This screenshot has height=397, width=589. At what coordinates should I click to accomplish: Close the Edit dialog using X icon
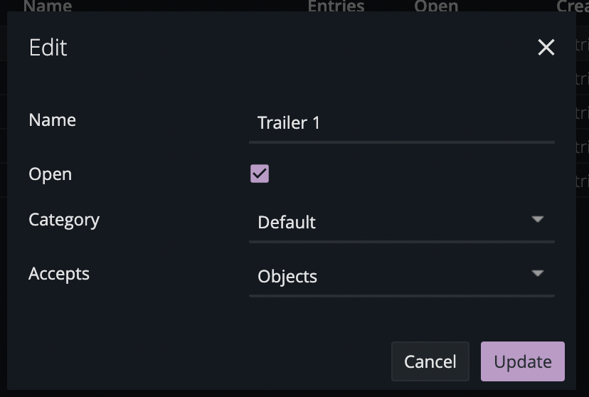click(x=546, y=48)
